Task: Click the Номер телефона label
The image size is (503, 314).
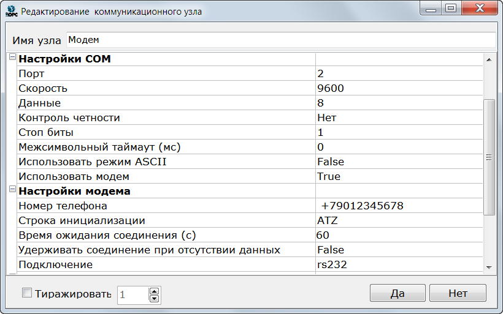Action: [63, 206]
